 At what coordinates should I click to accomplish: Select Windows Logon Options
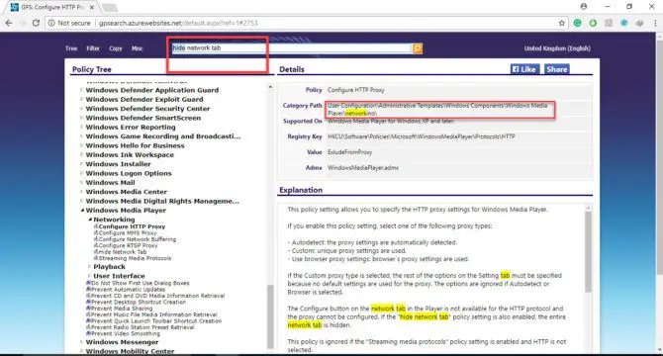pos(129,173)
